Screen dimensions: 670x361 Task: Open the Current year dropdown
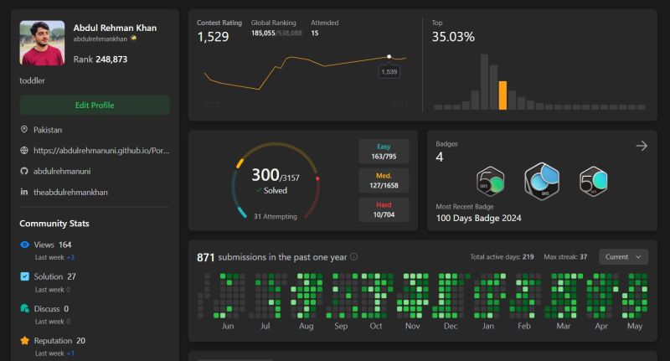(623, 257)
